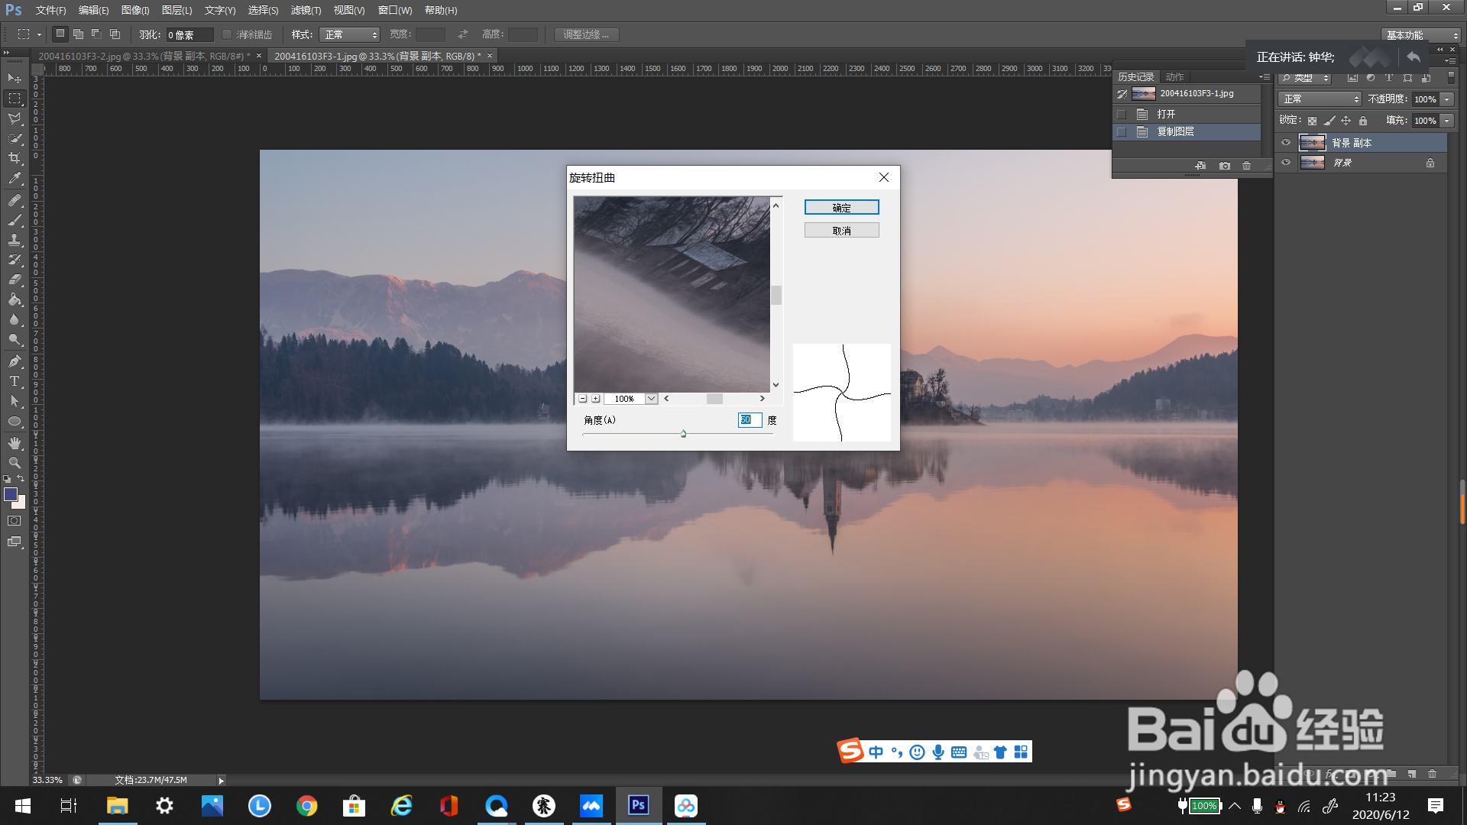Open Photoshop from the Windows taskbar
This screenshot has width=1467, height=825.
click(639, 805)
